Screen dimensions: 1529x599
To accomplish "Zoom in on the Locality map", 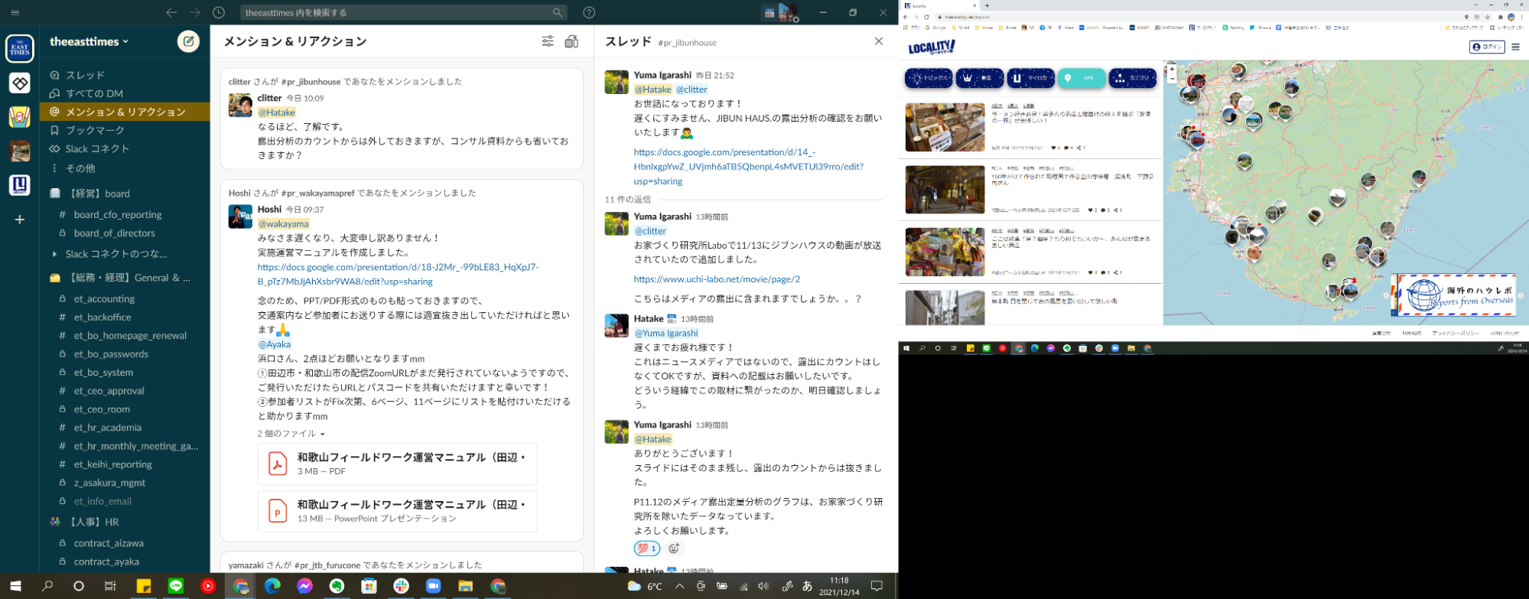I will (x=1172, y=69).
